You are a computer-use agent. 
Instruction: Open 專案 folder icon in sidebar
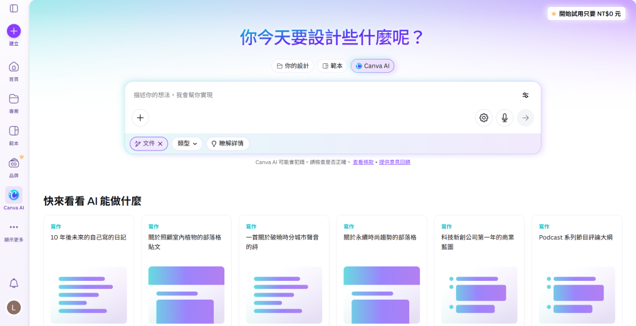[14, 99]
